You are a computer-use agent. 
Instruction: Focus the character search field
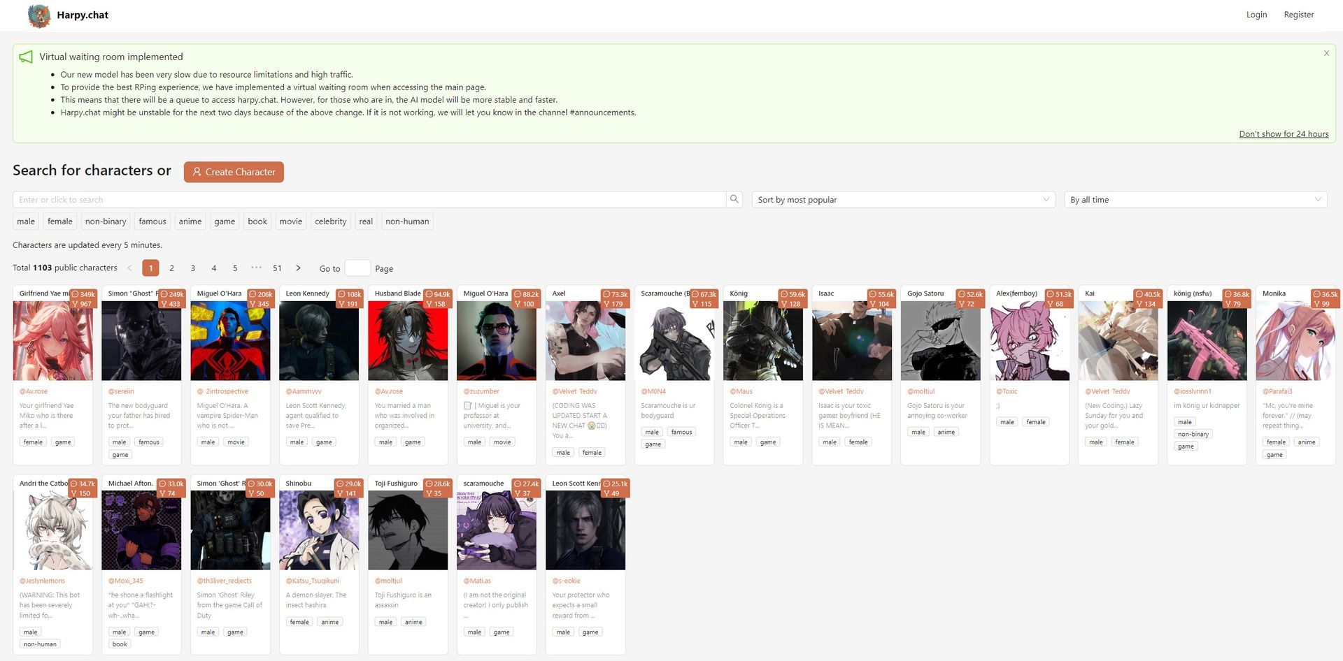(369, 199)
